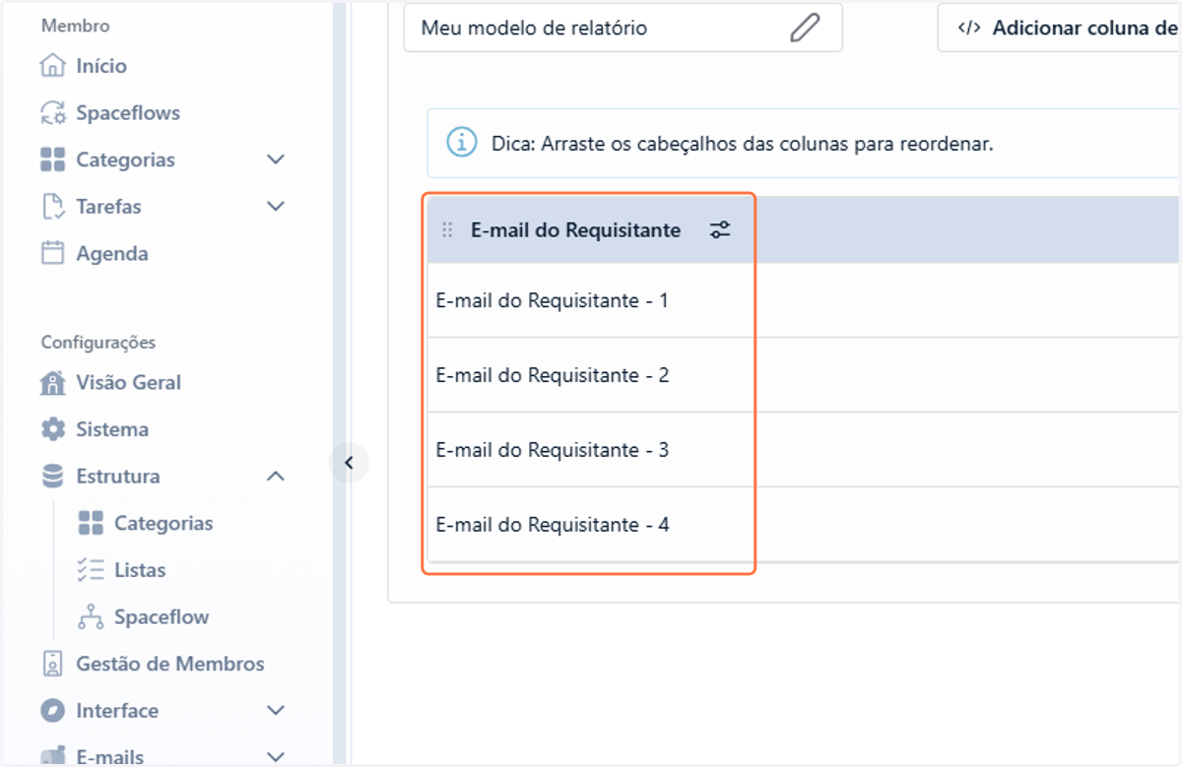Click the Membro section label
Image resolution: width=1182 pixels, height=767 pixels.
point(76,26)
